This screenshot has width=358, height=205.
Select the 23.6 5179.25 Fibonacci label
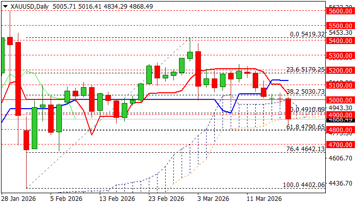pos(305,69)
